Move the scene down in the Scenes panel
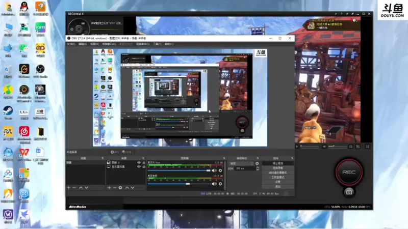The height and width of the screenshot is (229, 408). [86, 187]
